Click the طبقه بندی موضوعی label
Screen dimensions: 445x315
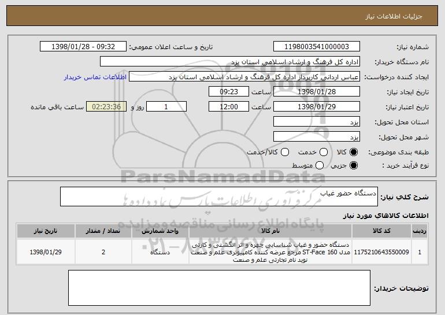(x=398, y=153)
